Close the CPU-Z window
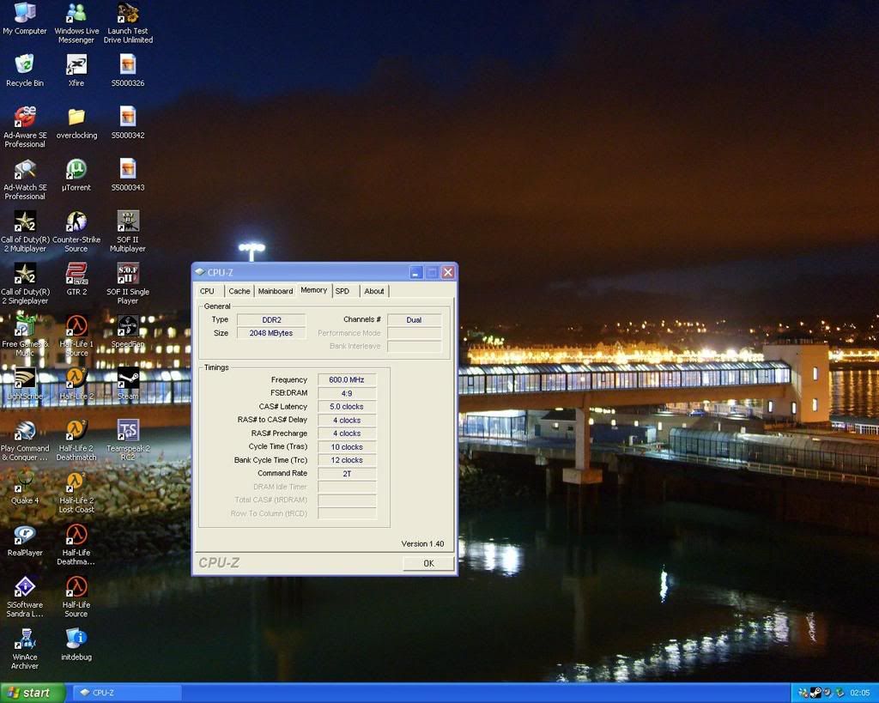The width and height of the screenshot is (879, 703). pyautogui.click(x=448, y=272)
